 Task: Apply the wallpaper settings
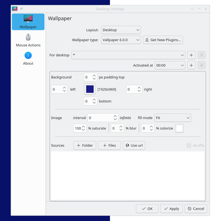point(171,209)
